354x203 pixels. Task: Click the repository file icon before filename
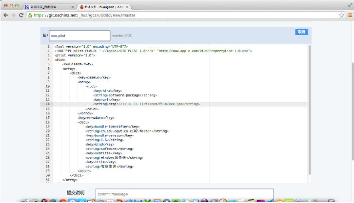point(44,36)
